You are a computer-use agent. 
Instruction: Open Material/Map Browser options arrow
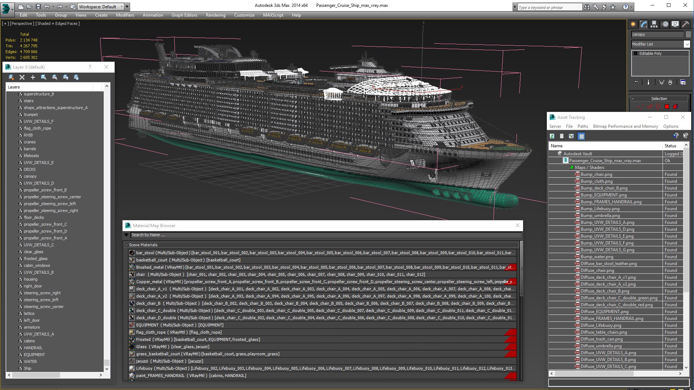(x=126, y=235)
